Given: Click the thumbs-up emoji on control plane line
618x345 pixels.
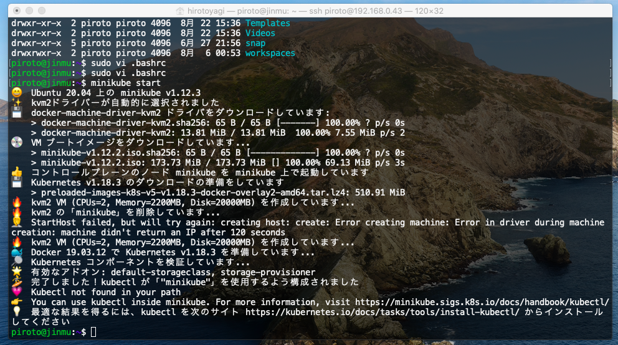Looking at the screenshot, I should 17,172.
